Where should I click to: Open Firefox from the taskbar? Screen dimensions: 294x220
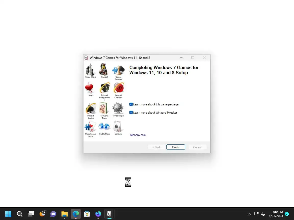98,214
